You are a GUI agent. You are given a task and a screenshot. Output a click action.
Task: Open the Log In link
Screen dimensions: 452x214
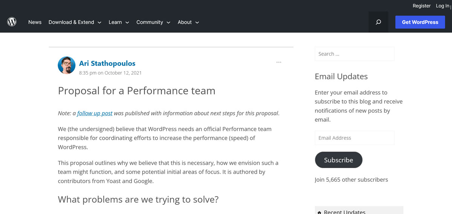click(x=443, y=6)
